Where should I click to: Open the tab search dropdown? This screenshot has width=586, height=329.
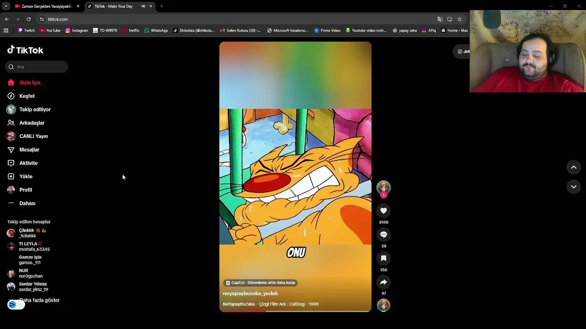pyautogui.click(x=5, y=6)
